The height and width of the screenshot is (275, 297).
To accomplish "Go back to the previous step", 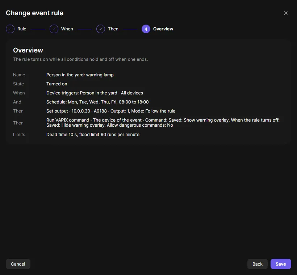I will tap(258, 264).
